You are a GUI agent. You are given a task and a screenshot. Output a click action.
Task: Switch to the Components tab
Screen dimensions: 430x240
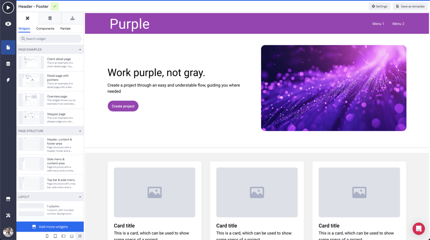45,29
